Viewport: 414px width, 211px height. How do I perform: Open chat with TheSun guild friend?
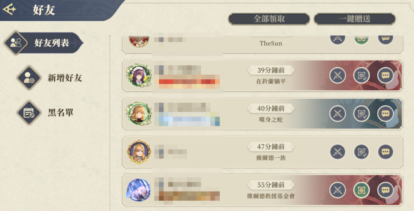click(x=385, y=40)
